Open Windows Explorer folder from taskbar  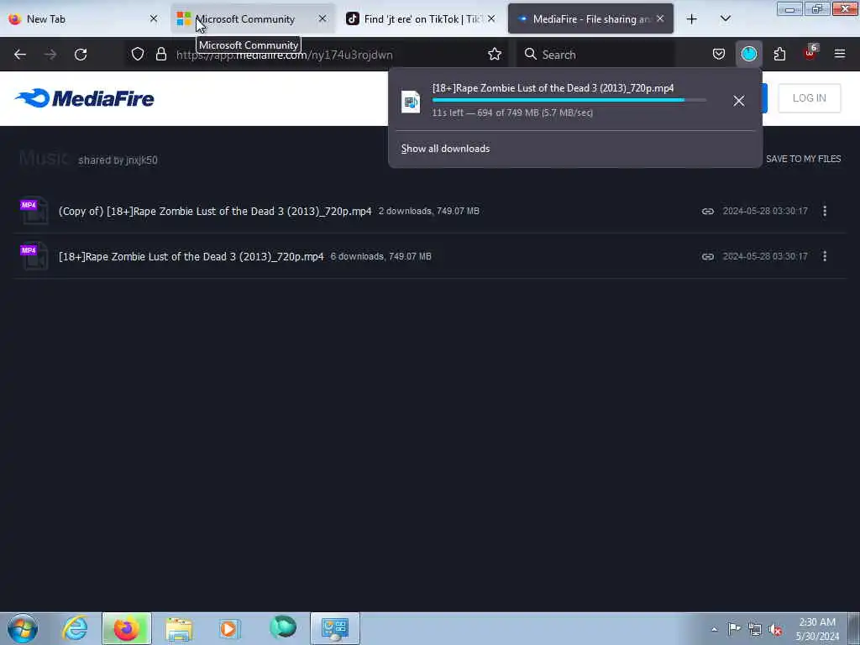(179, 628)
